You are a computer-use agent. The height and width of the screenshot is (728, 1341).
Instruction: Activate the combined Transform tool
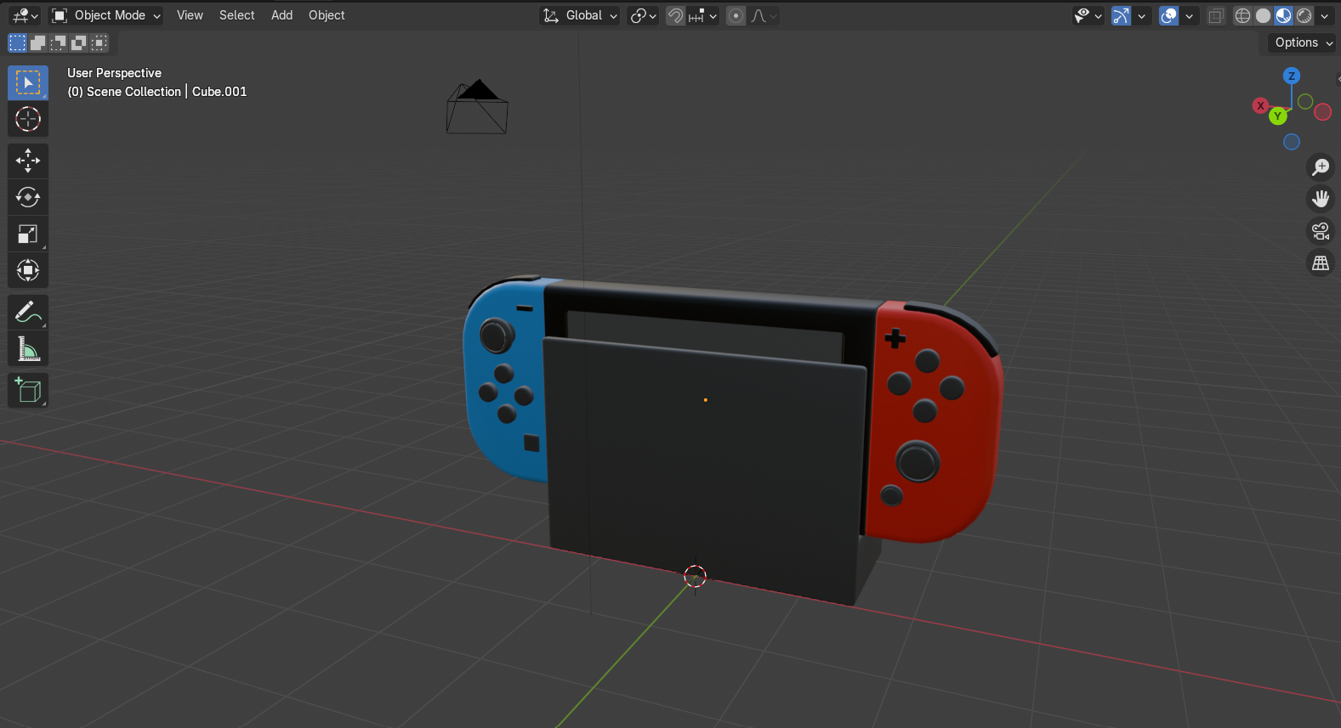pos(28,271)
